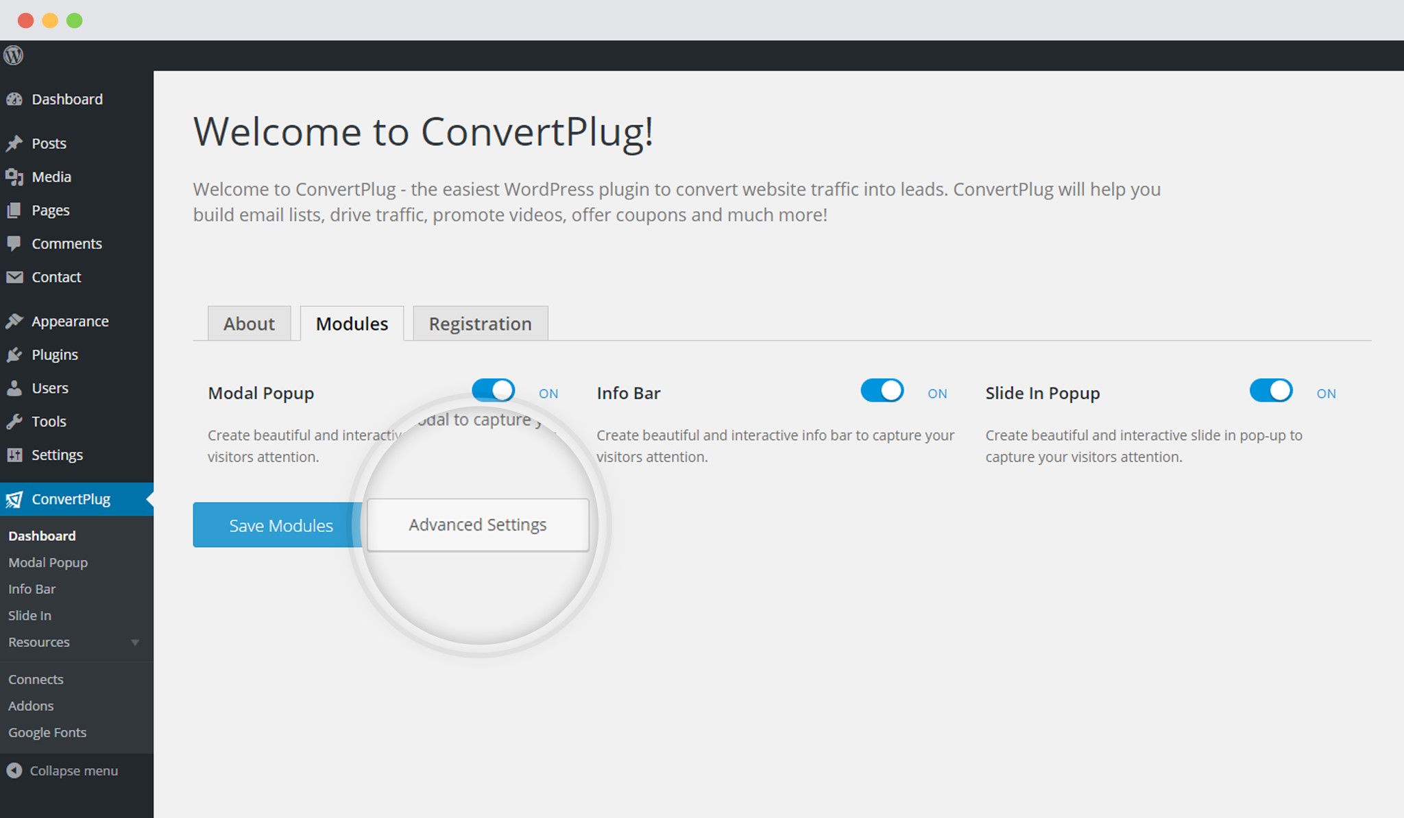Toggle the Info Bar module ON switch
Viewport: 1404px width, 818px height.
pos(882,392)
